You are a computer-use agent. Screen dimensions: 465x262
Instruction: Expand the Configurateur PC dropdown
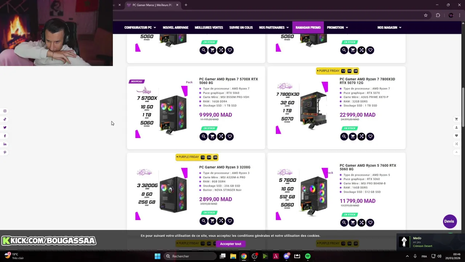[x=140, y=28]
